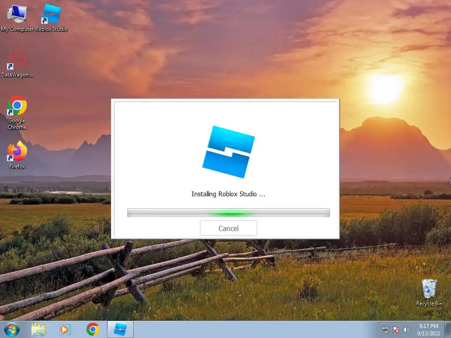This screenshot has height=338, width=451.
Task: Click Show Desktop strip beside the clock
Action: pos(448,330)
